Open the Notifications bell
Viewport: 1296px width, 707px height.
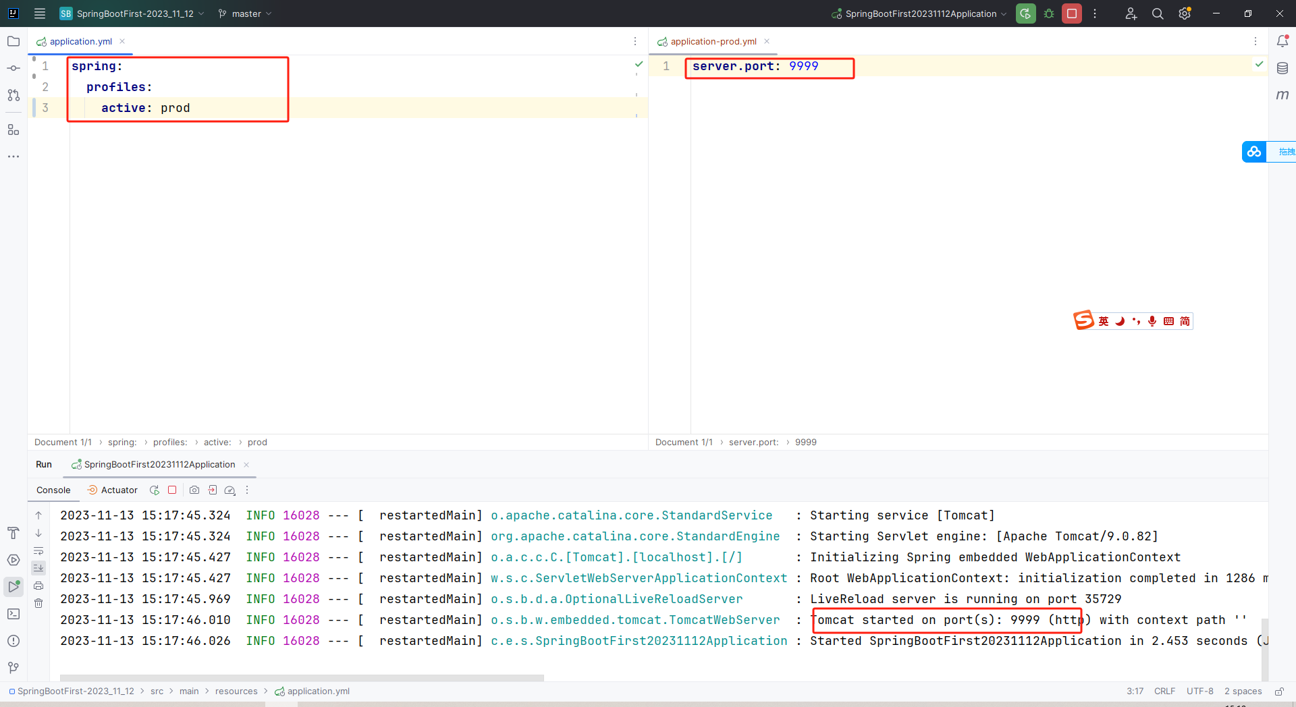1282,41
